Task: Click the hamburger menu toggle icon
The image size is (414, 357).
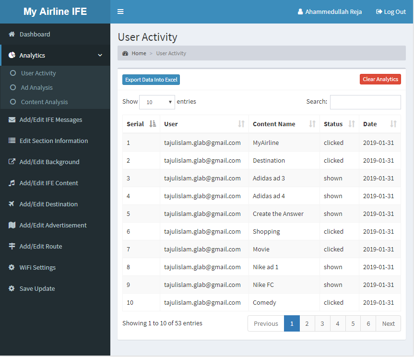Action: point(120,12)
